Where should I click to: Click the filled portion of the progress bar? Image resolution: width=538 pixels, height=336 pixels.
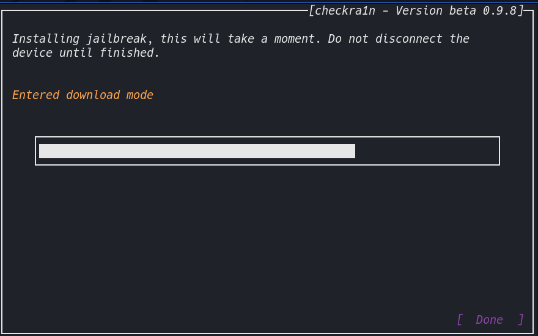click(x=197, y=152)
